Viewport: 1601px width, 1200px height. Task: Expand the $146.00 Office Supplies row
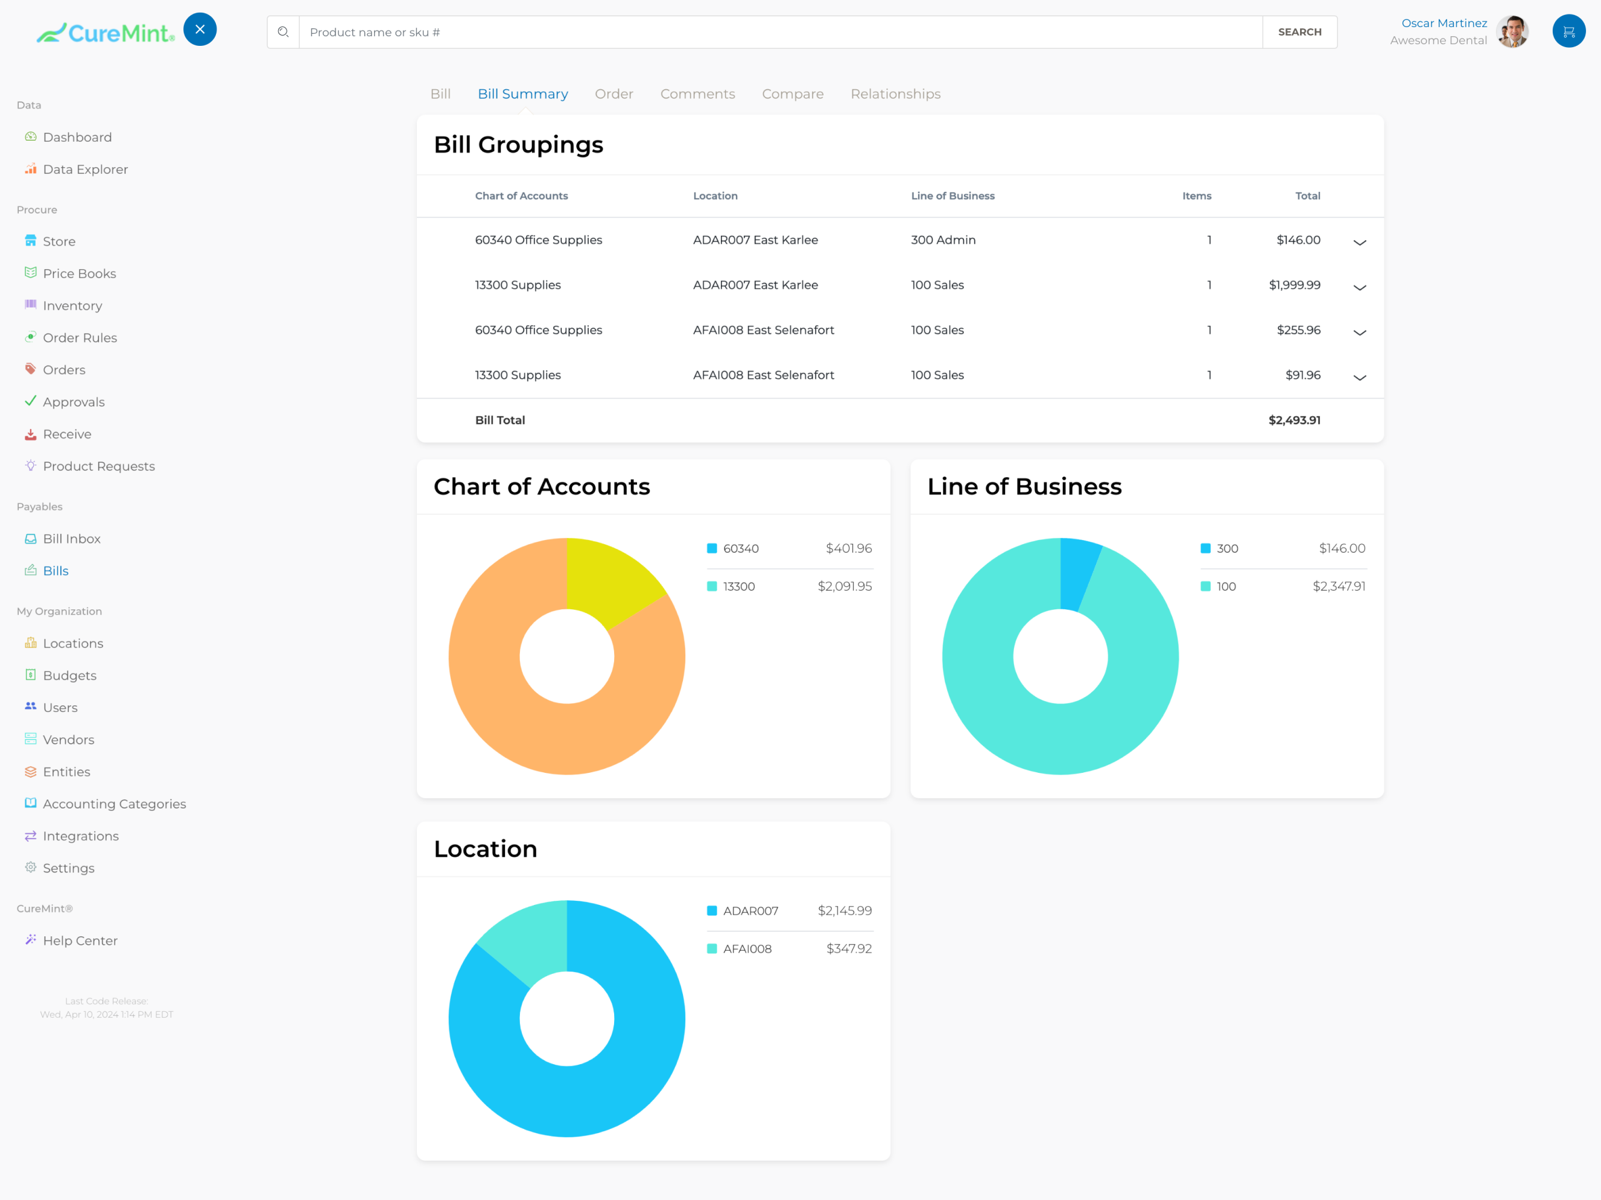coord(1359,243)
